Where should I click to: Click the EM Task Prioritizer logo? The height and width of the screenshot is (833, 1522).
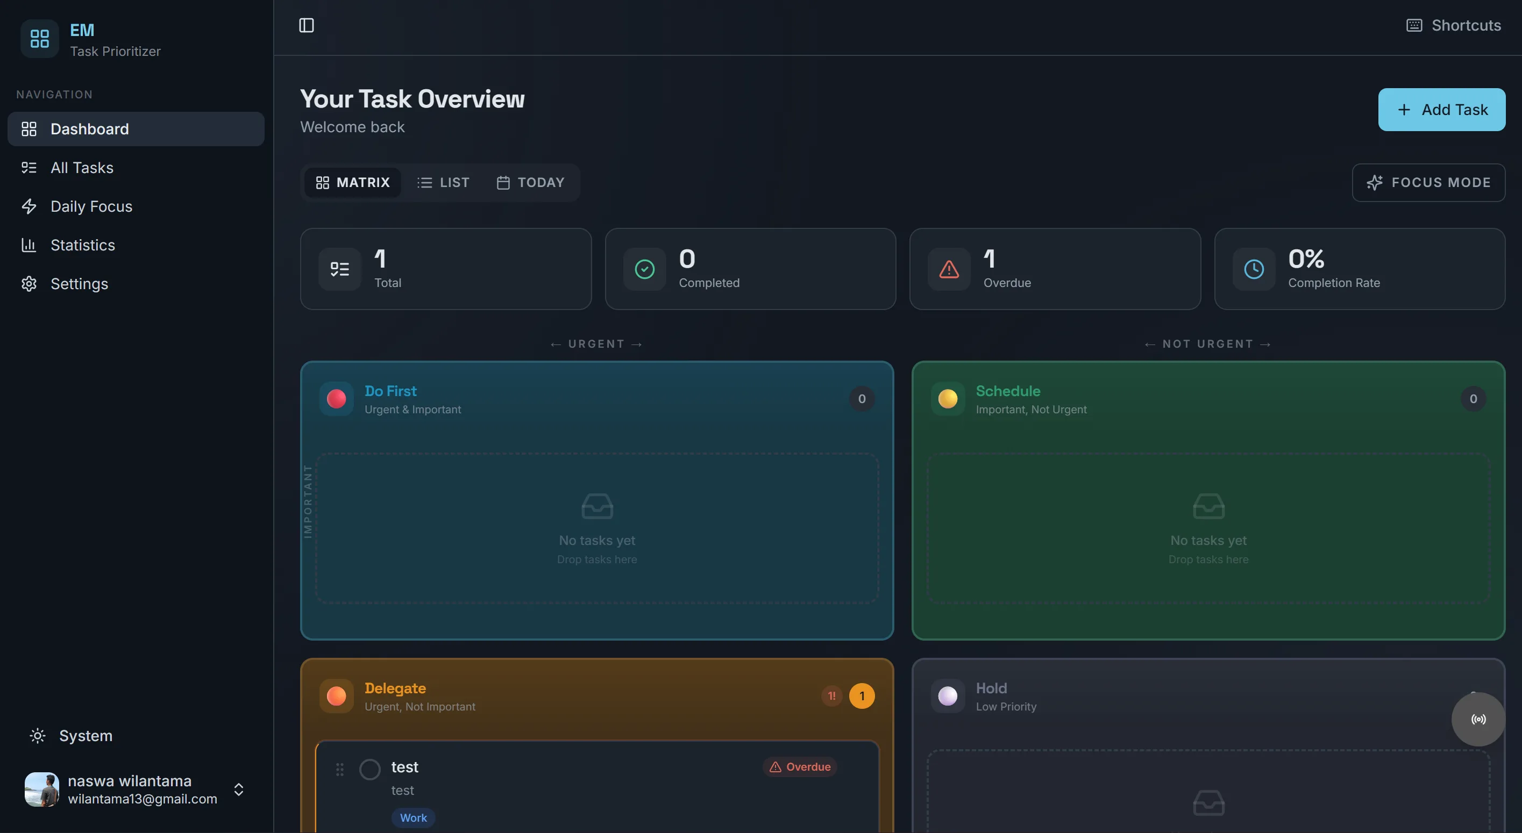40,39
